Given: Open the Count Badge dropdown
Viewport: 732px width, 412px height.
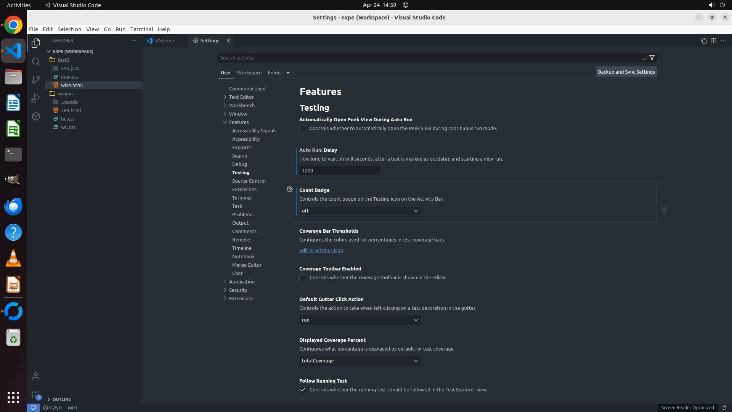Looking at the screenshot, I should click(x=360, y=211).
